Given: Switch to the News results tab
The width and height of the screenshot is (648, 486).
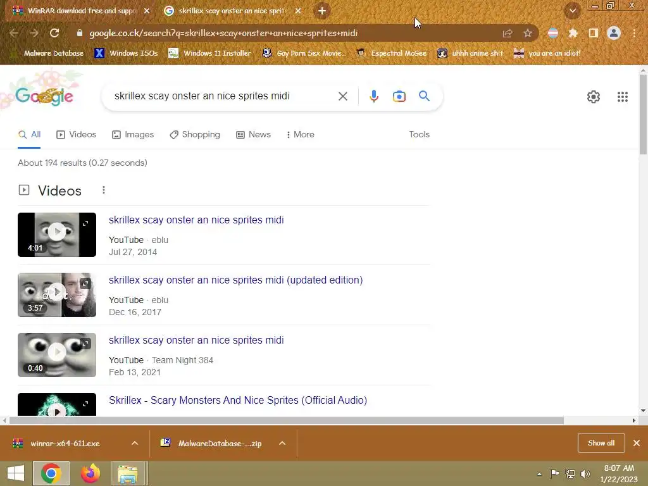Looking at the screenshot, I should coord(253,135).
